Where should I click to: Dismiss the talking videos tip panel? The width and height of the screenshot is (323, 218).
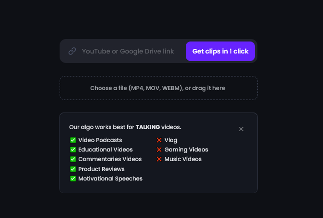(x=241, y=129)
